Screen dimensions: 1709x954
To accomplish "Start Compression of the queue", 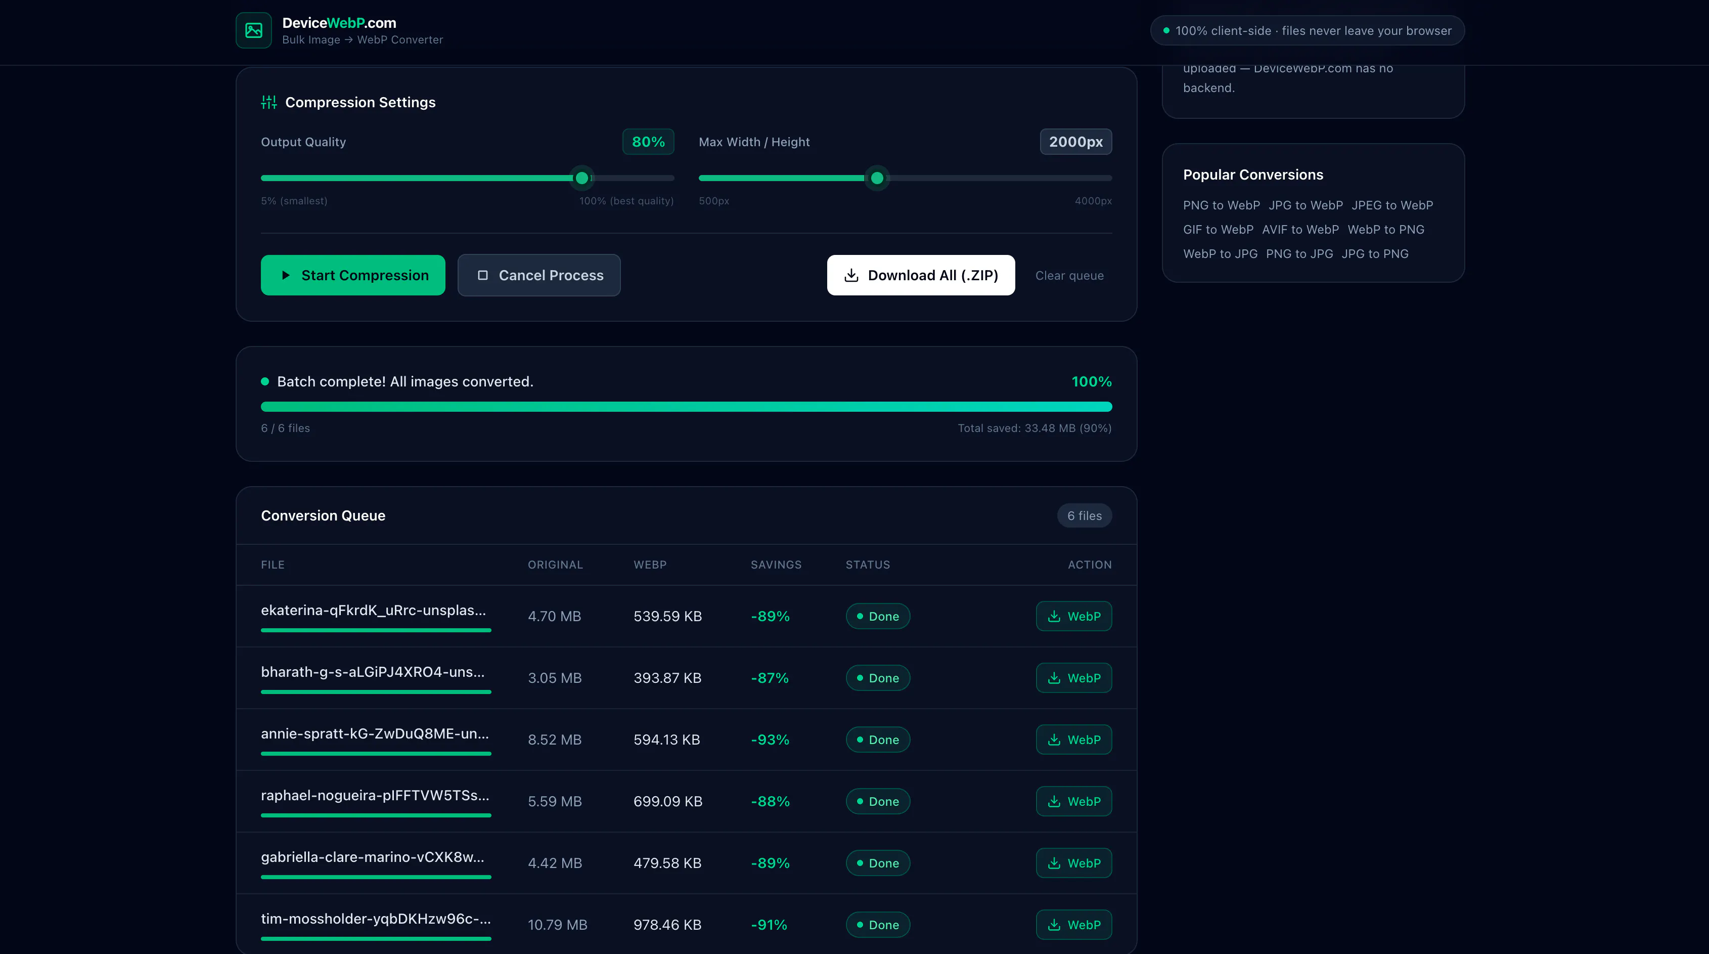I will (x=353, y=275).
